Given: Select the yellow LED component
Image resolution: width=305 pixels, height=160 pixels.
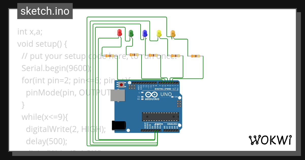Looking at the screenshot, I should (x=159, y=33).
